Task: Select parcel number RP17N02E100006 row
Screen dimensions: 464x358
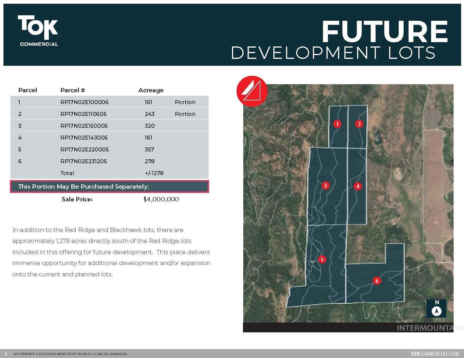Action: point(84,102)
